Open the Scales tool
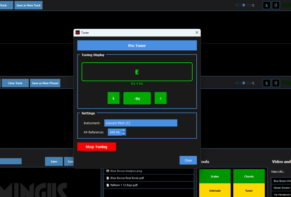291x197 pixels. pos(215,176)
